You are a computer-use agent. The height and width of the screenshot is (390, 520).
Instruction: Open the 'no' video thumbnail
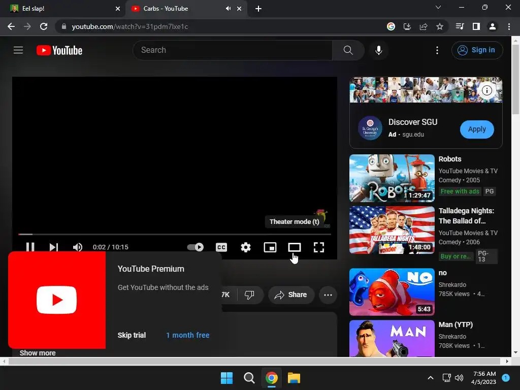392,292
